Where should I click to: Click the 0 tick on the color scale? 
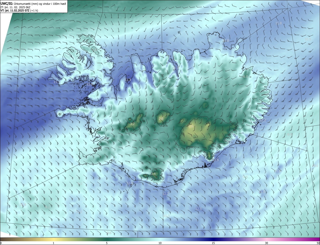pos(1,243)
